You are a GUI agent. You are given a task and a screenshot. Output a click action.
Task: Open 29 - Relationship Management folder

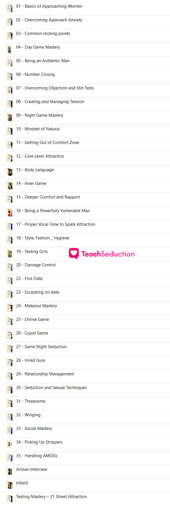point(45,374)
